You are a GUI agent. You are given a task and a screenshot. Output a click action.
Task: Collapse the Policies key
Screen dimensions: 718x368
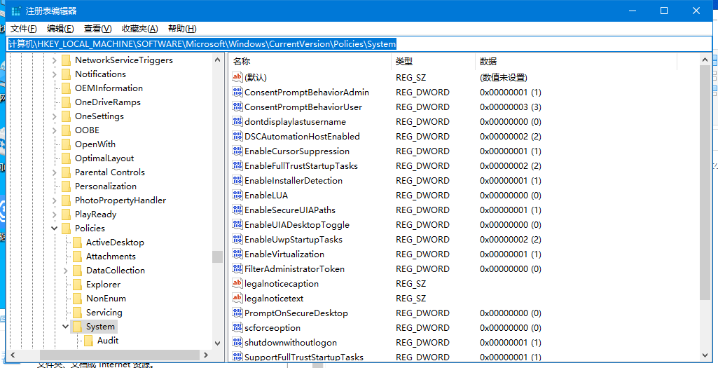pyautogui.click(x=55, y=229)
